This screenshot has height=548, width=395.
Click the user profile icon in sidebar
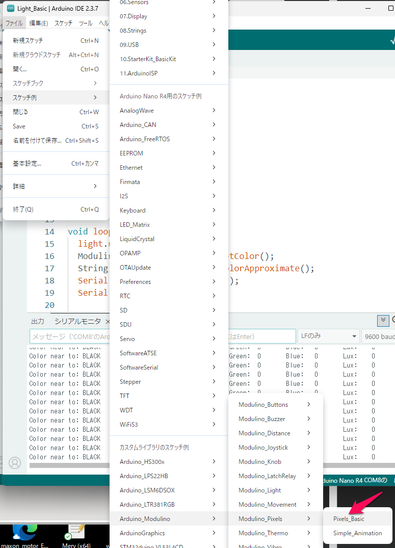15,463
